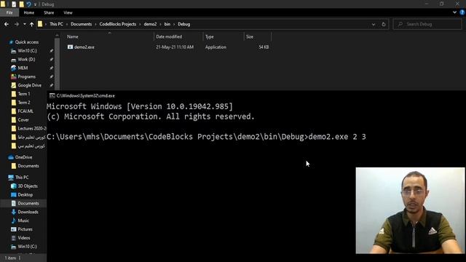Click demo2 in the address breadcrumb
The width and height of the screenshot is (466, 262).
click(x=150, y=24)
